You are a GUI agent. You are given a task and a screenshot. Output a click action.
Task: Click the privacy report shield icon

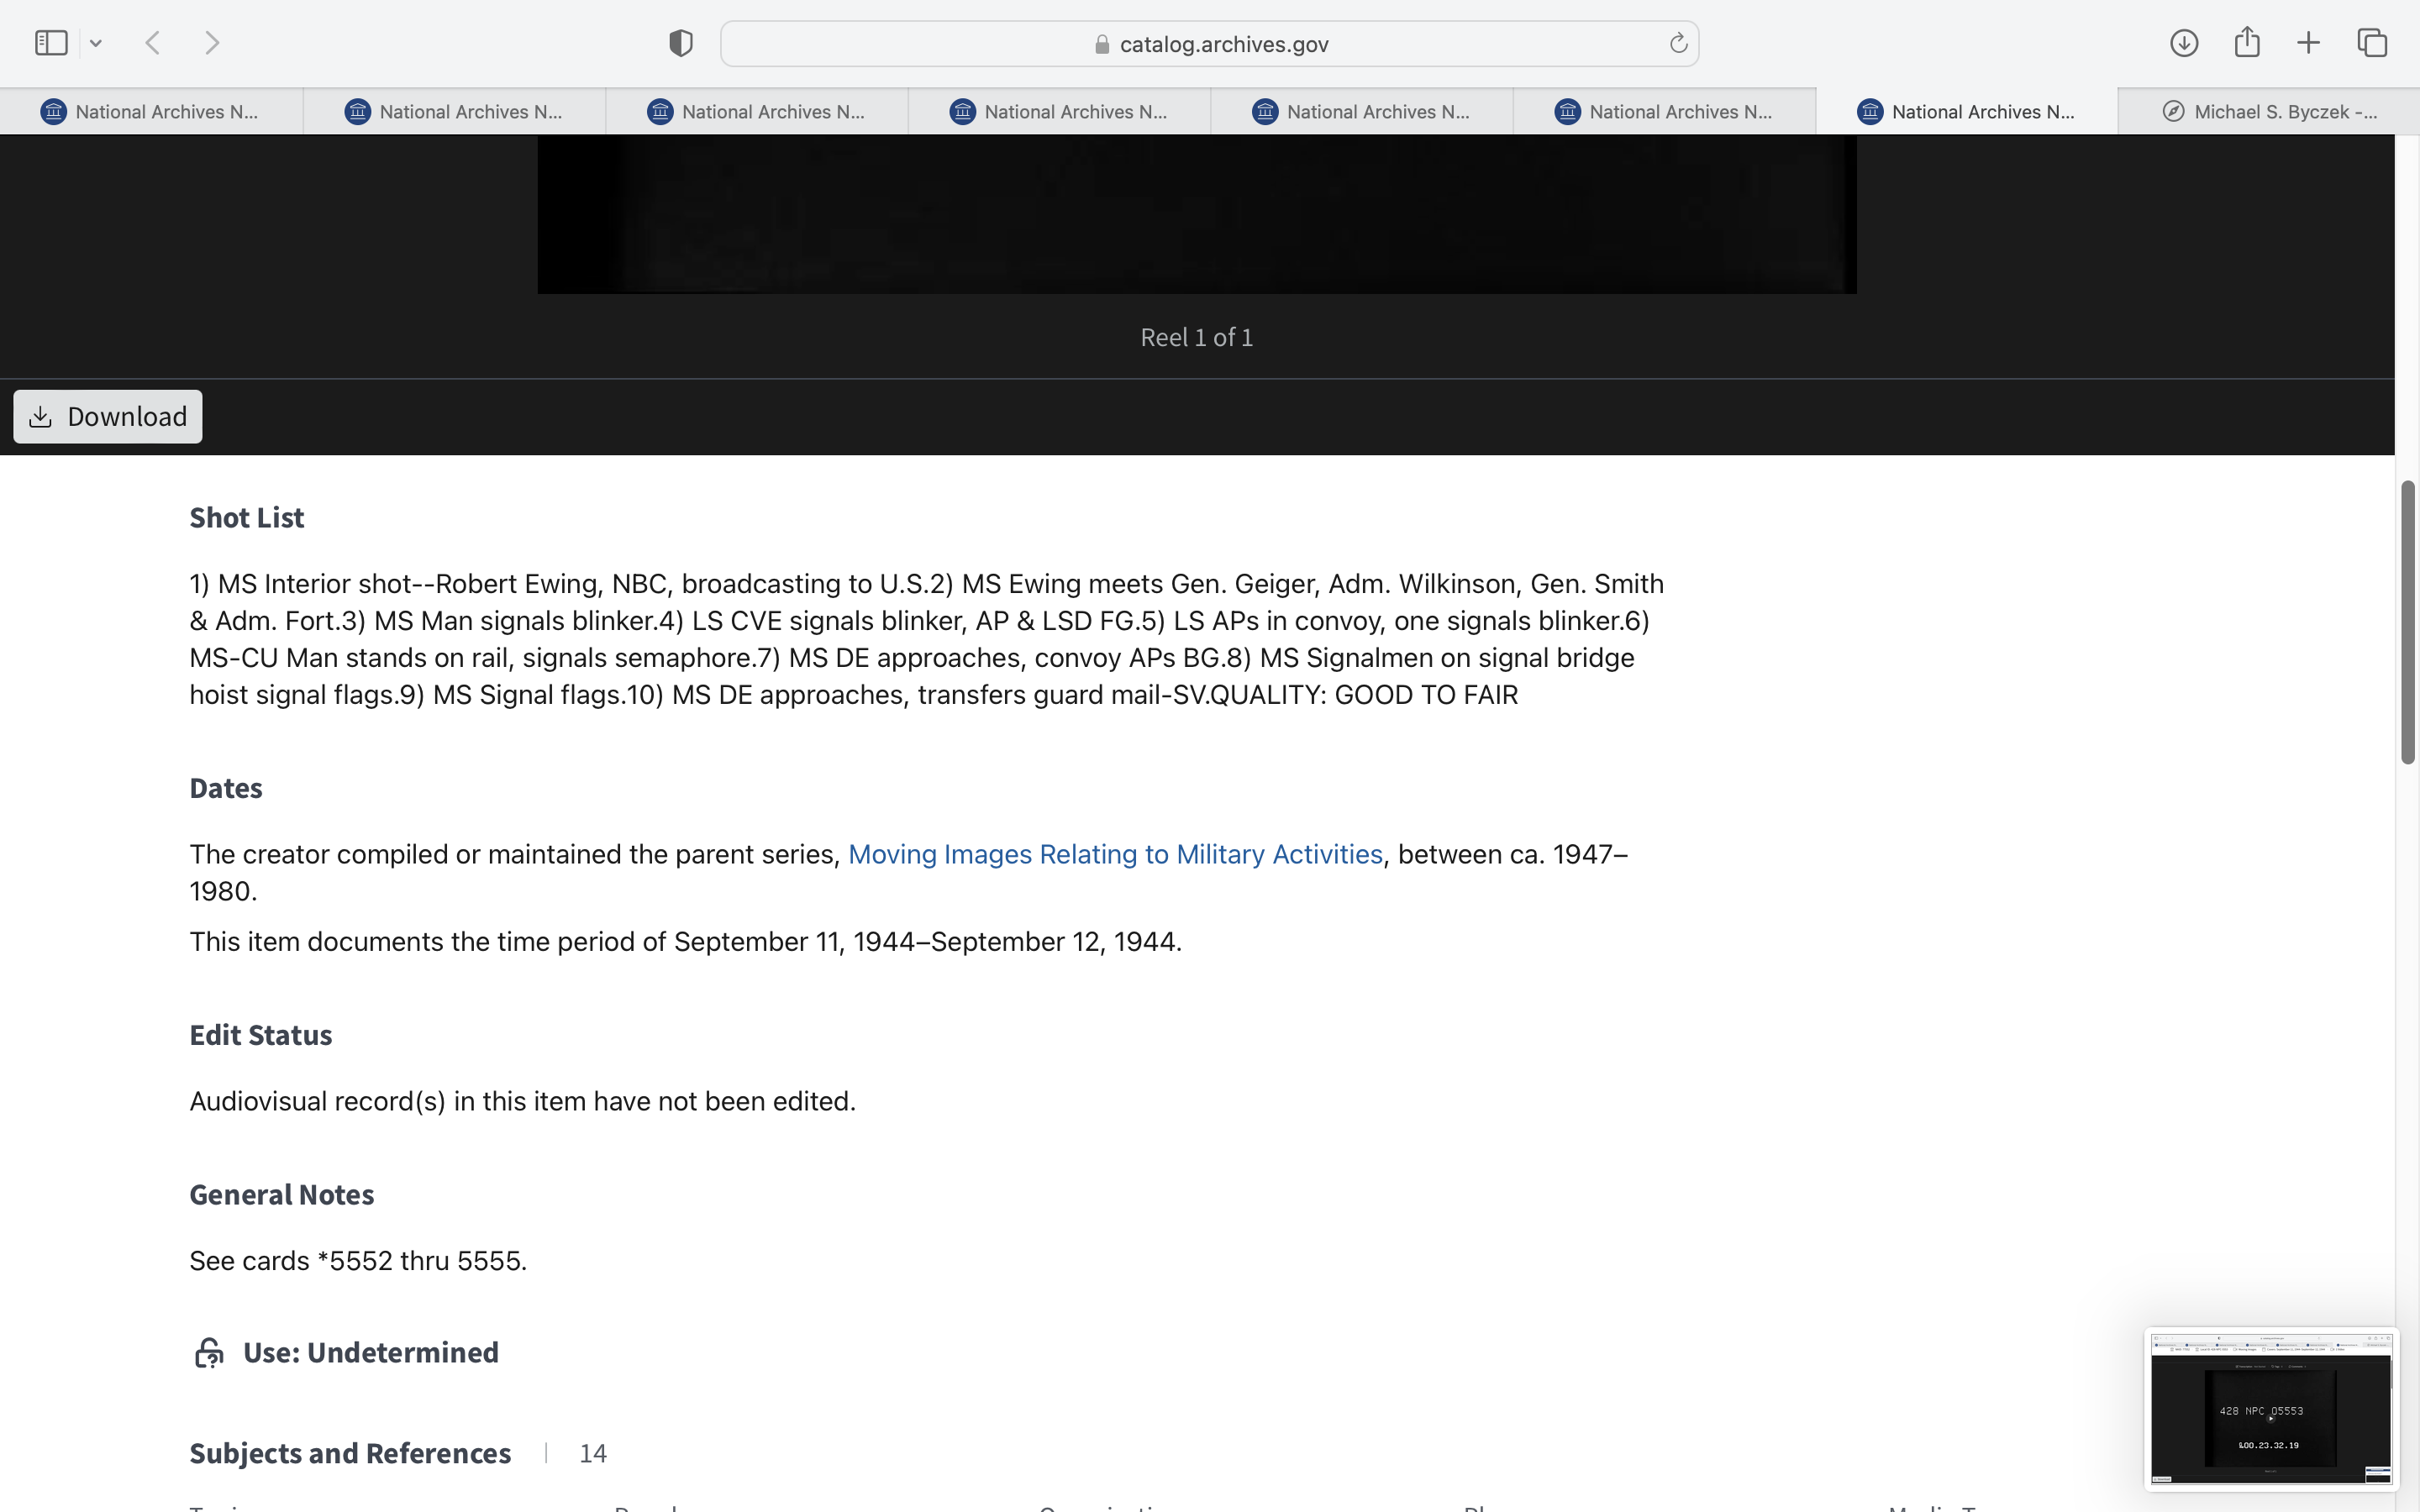coord(681,43)
